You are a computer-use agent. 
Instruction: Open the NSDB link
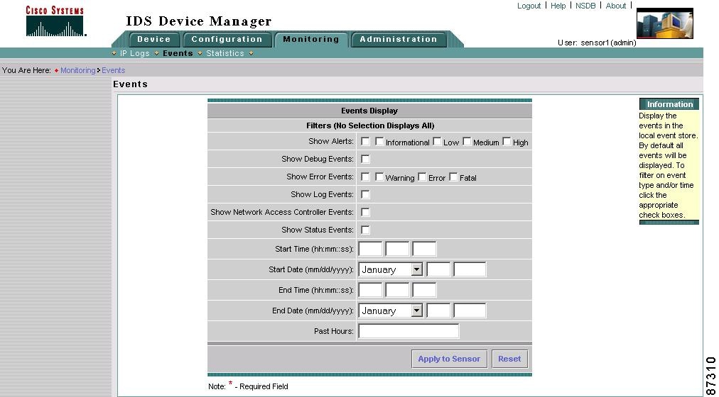tap(585, 6)
